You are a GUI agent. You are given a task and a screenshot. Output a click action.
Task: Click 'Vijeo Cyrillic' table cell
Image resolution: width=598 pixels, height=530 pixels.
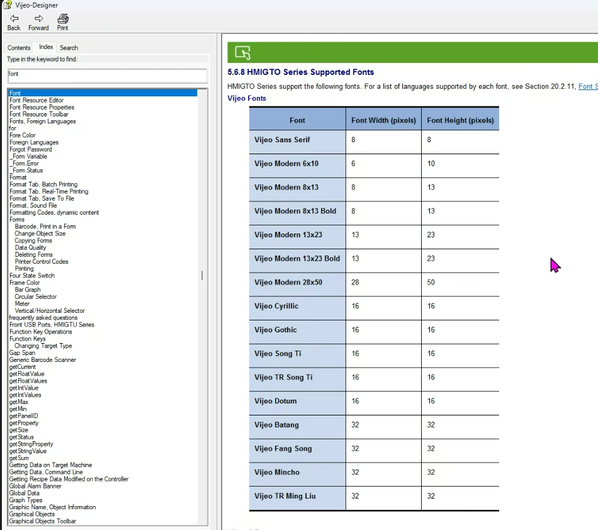point(298,308)
